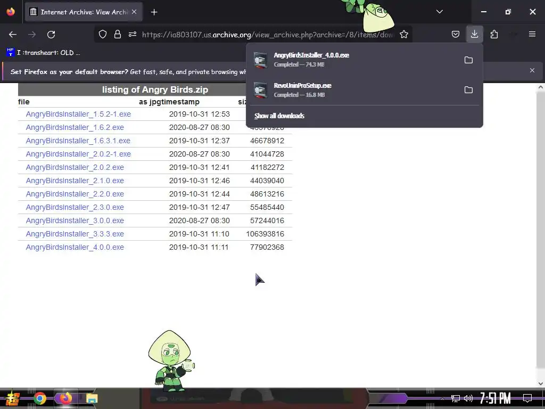Click Show all downloads

[279, 116]
